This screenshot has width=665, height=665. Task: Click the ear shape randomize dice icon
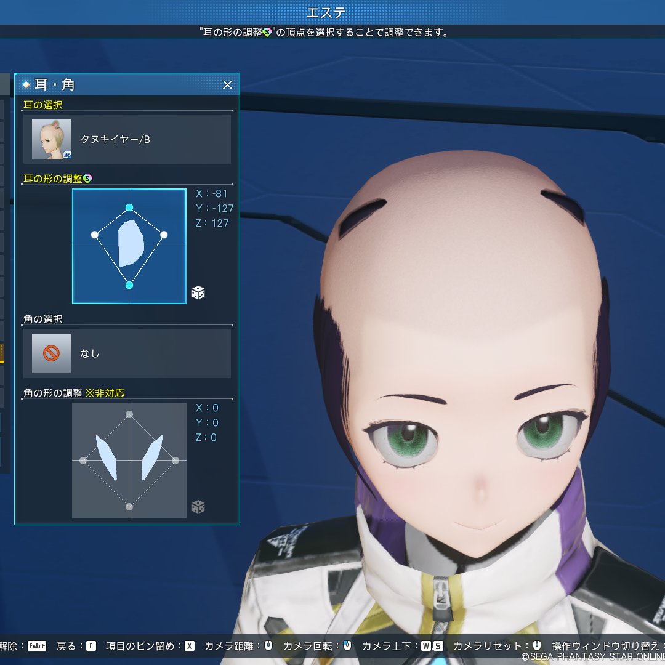[198, 292]
